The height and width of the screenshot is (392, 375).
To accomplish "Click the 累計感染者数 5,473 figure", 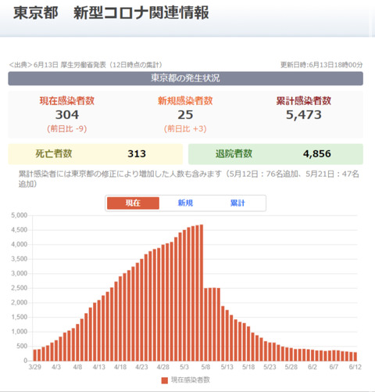I will point(304,115).
